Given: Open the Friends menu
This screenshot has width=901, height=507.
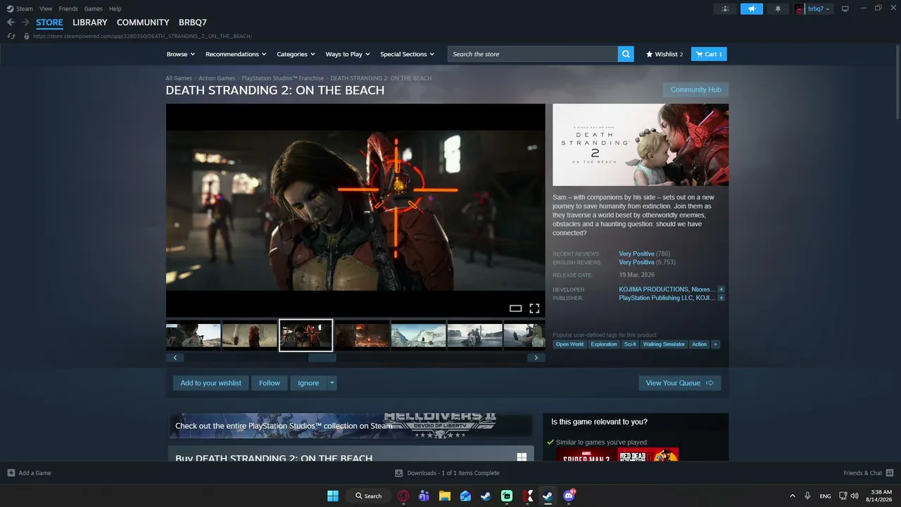Looking at the screenshot, I should pos(68,9).
